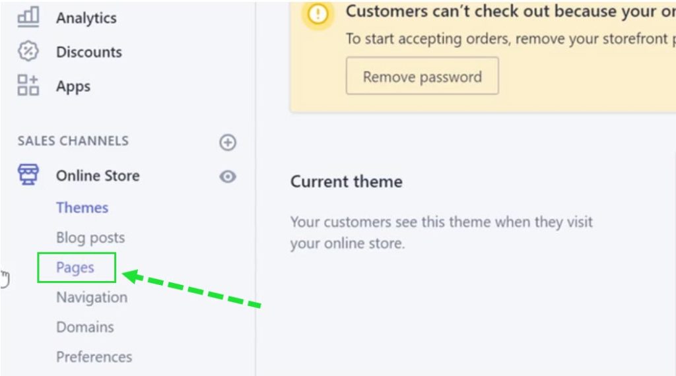Open Blog posts submenu item
The height and width of the screenshot is (376, 676).
(90, 237)
